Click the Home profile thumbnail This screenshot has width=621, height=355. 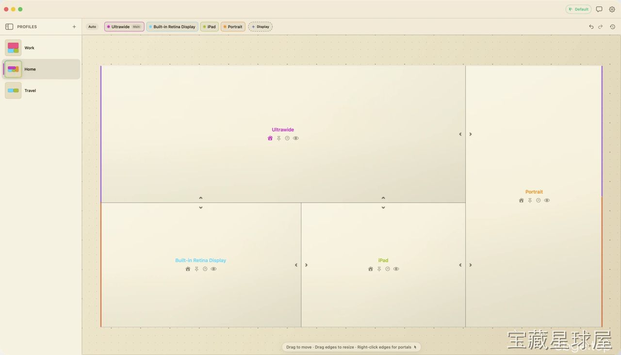13,69
